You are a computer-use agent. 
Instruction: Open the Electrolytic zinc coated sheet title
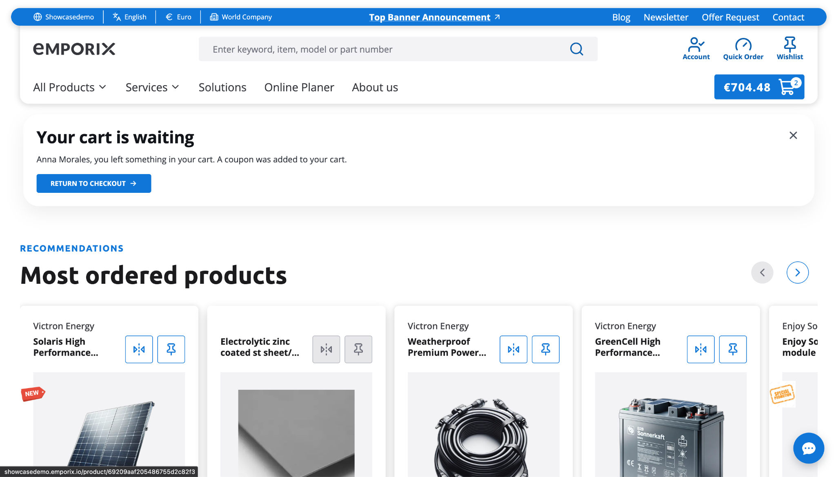[260, 347]
